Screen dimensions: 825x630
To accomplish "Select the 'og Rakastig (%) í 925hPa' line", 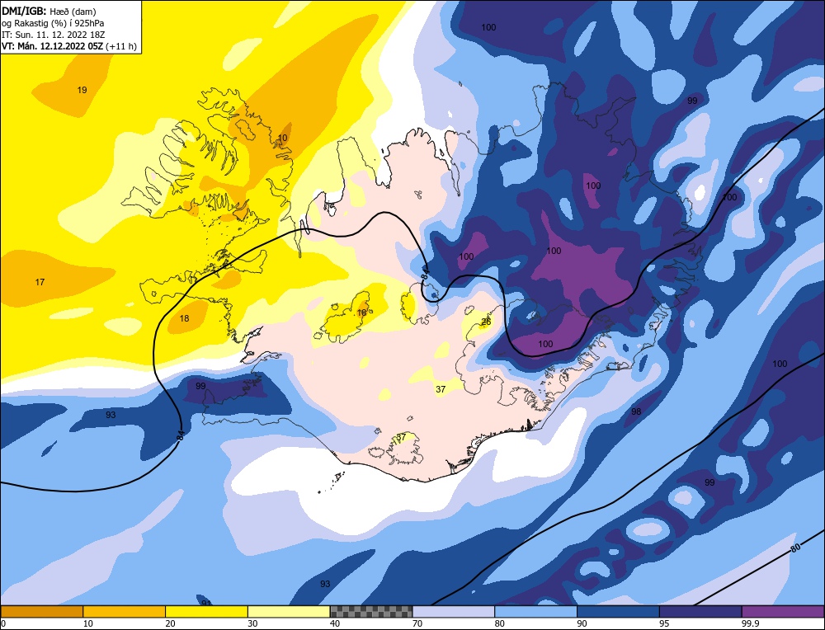I will tap(53, 22).
